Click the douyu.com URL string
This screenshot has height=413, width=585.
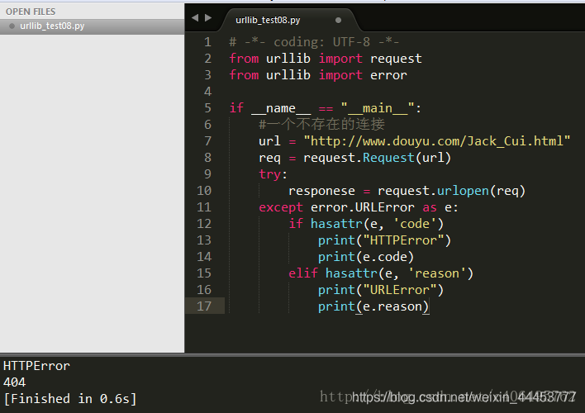pos(437,141)
